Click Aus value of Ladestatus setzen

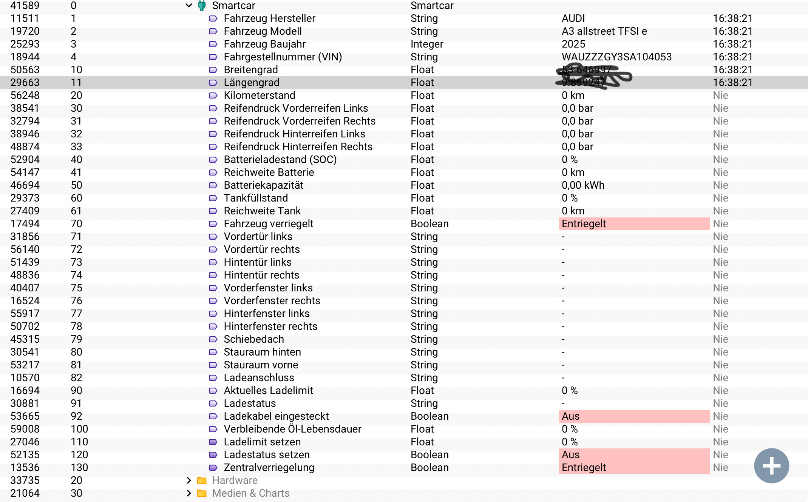634,455
